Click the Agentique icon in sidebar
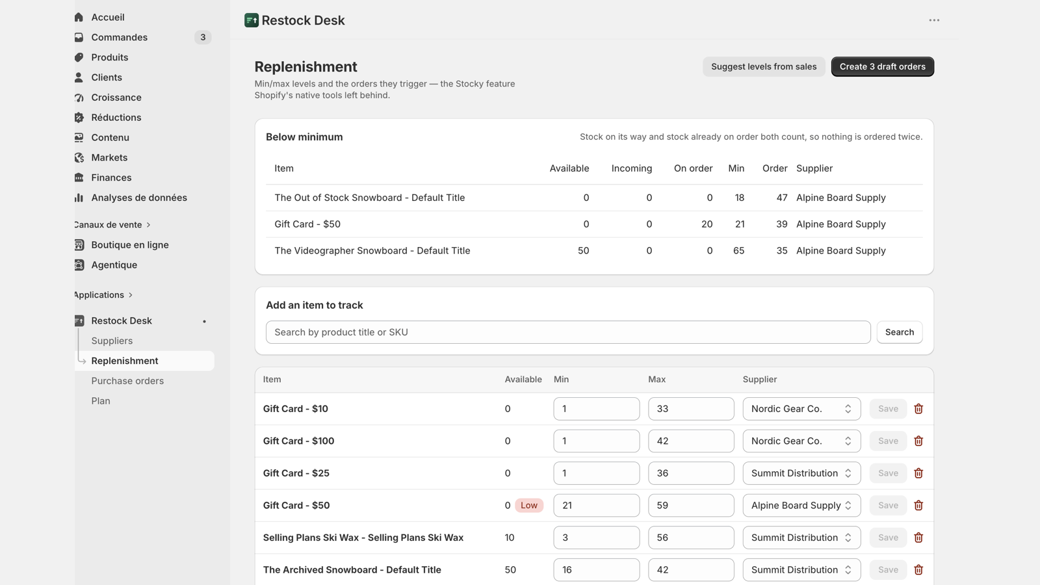Image resolution: width=1040 pixels, height=585 pixels. (x=79, y=265)
